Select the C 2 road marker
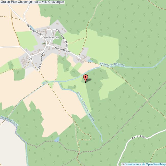Screen dimensions: 166x166 [x=31, y=59]
